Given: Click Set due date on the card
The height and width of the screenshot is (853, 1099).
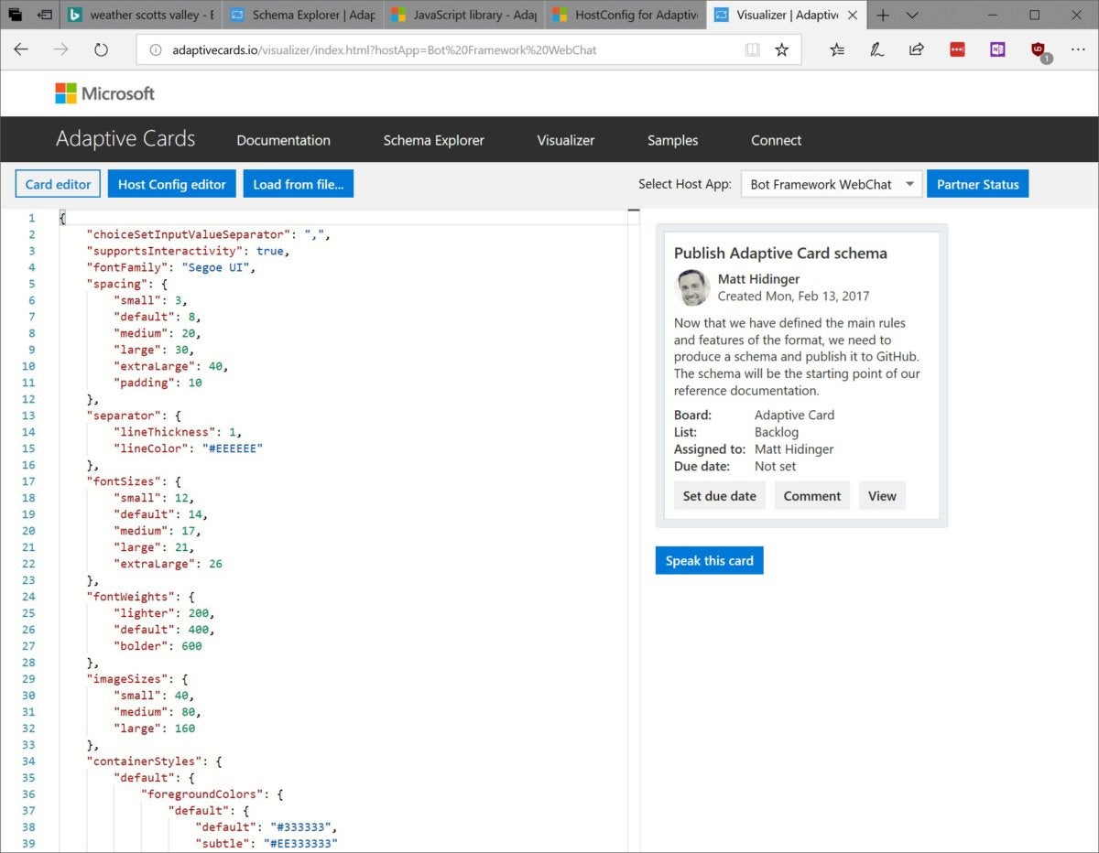Looking at the screenshot, I should 720,496.
